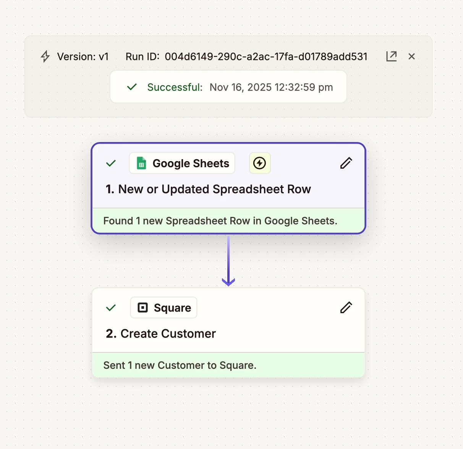Click the 'Version: v1' label
Screen dimensions: 463x449
point(83,57)
